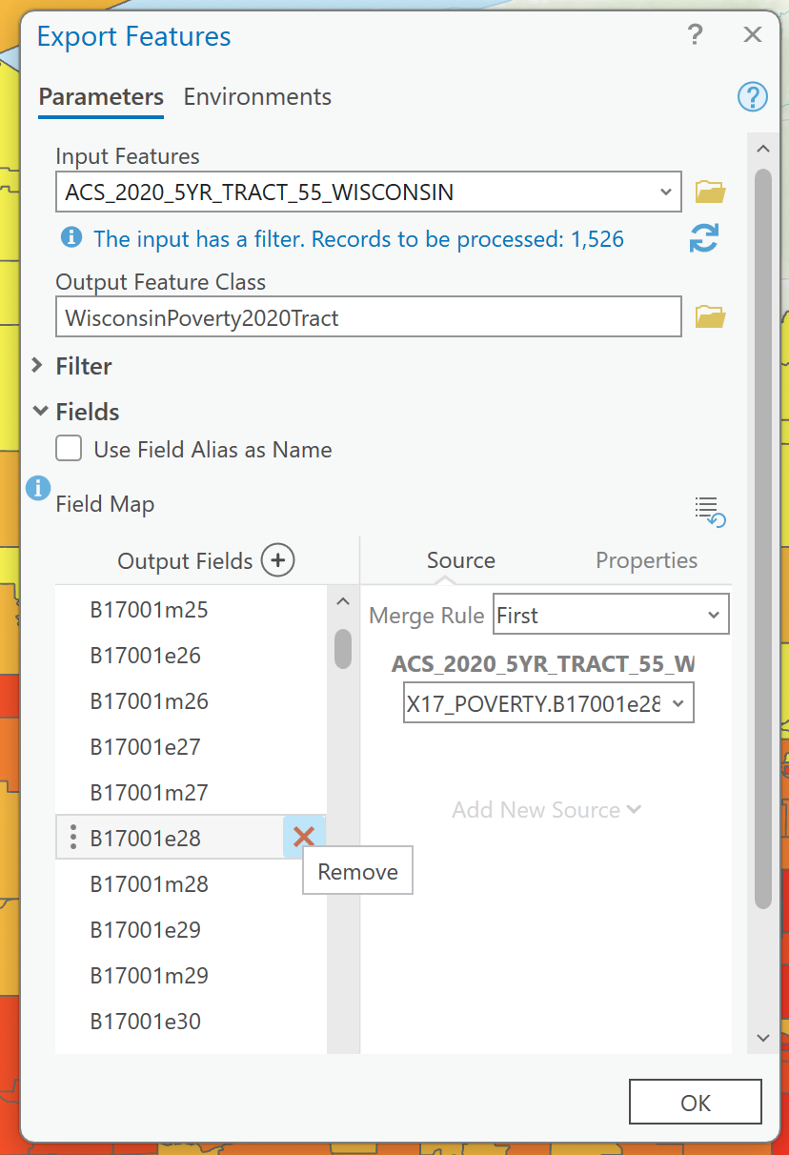Click the Field Map info icon
The height and width of the screenshot is (1155, 789).
[38, 489]
